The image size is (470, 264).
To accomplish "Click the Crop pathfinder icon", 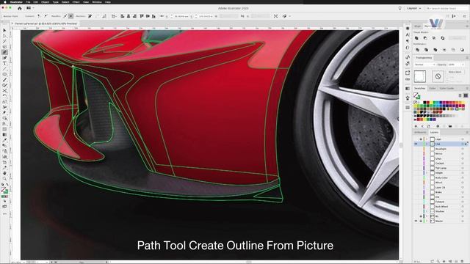I will 444,49.
